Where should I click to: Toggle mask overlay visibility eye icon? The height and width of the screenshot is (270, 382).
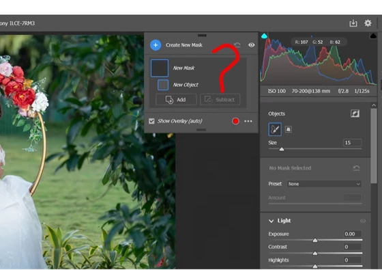252,45
